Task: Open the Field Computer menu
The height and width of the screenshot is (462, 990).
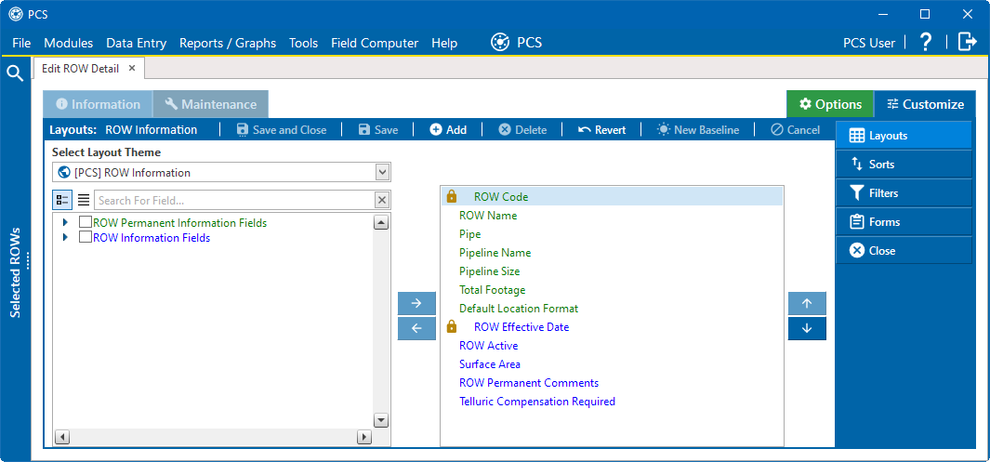Action: [375, 43]
